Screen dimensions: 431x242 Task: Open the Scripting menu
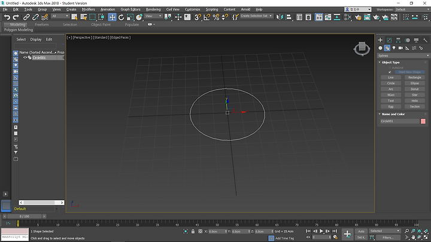pyautogui.click(x=212, y=10)
